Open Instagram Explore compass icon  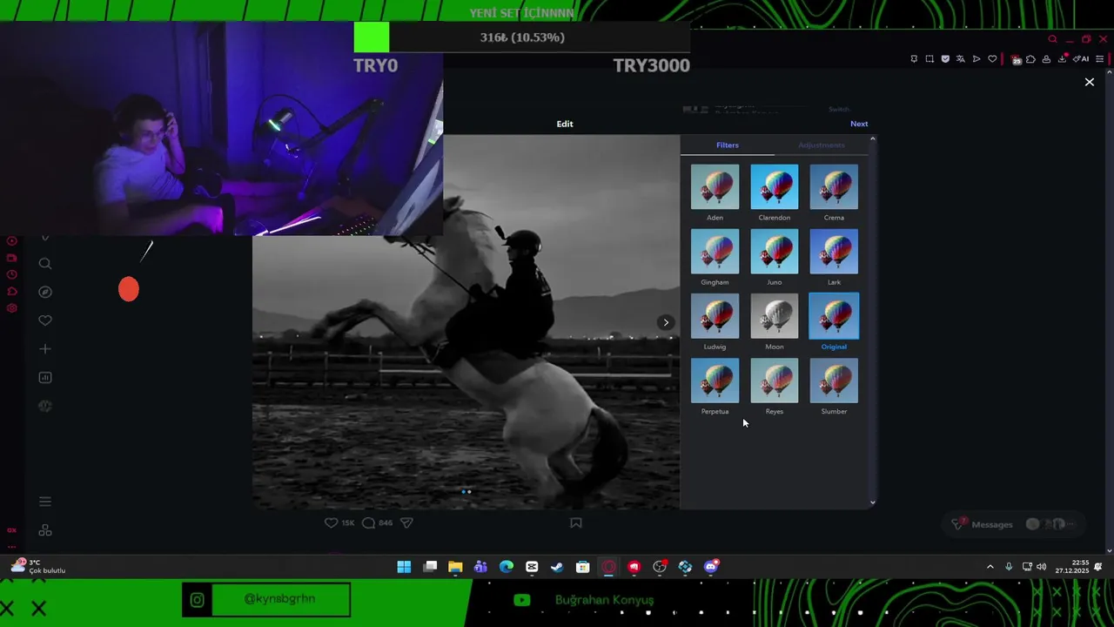click(x=45, y=292)
